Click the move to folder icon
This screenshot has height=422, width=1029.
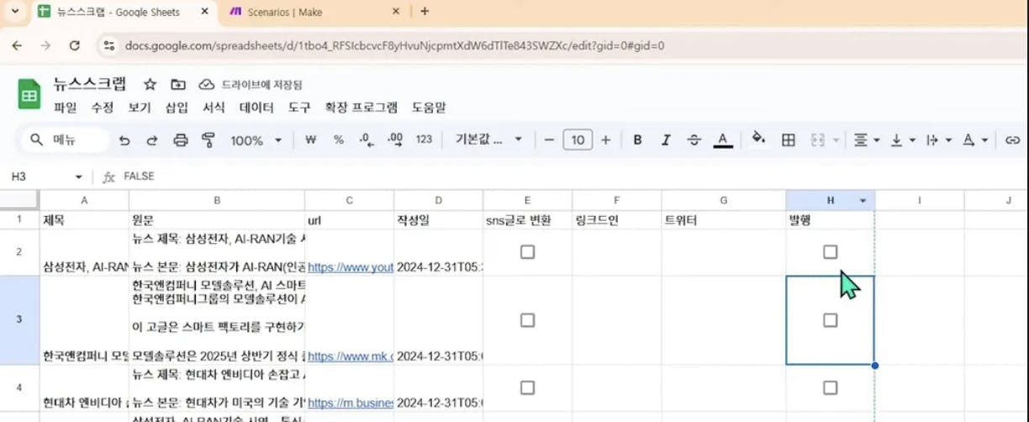[x=177, y=84]
